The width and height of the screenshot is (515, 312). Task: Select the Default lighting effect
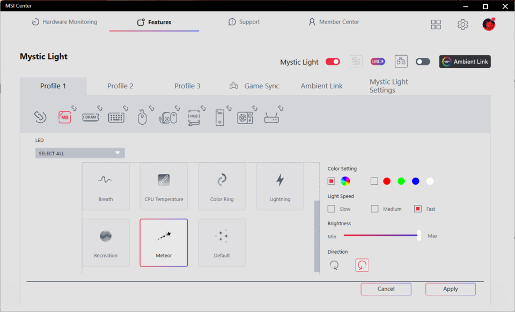(x=222, y=242)
